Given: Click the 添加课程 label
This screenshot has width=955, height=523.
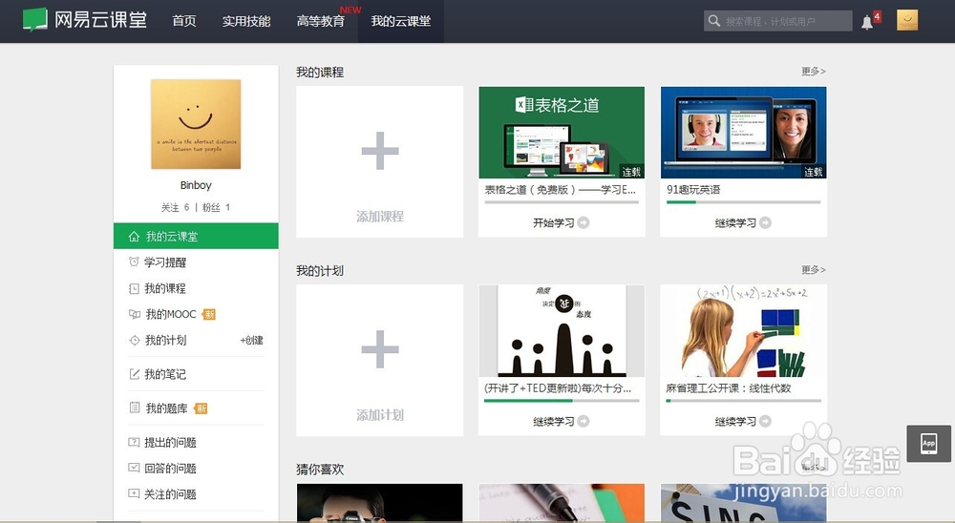Looking at the screenshot, I should click(380, 216).
